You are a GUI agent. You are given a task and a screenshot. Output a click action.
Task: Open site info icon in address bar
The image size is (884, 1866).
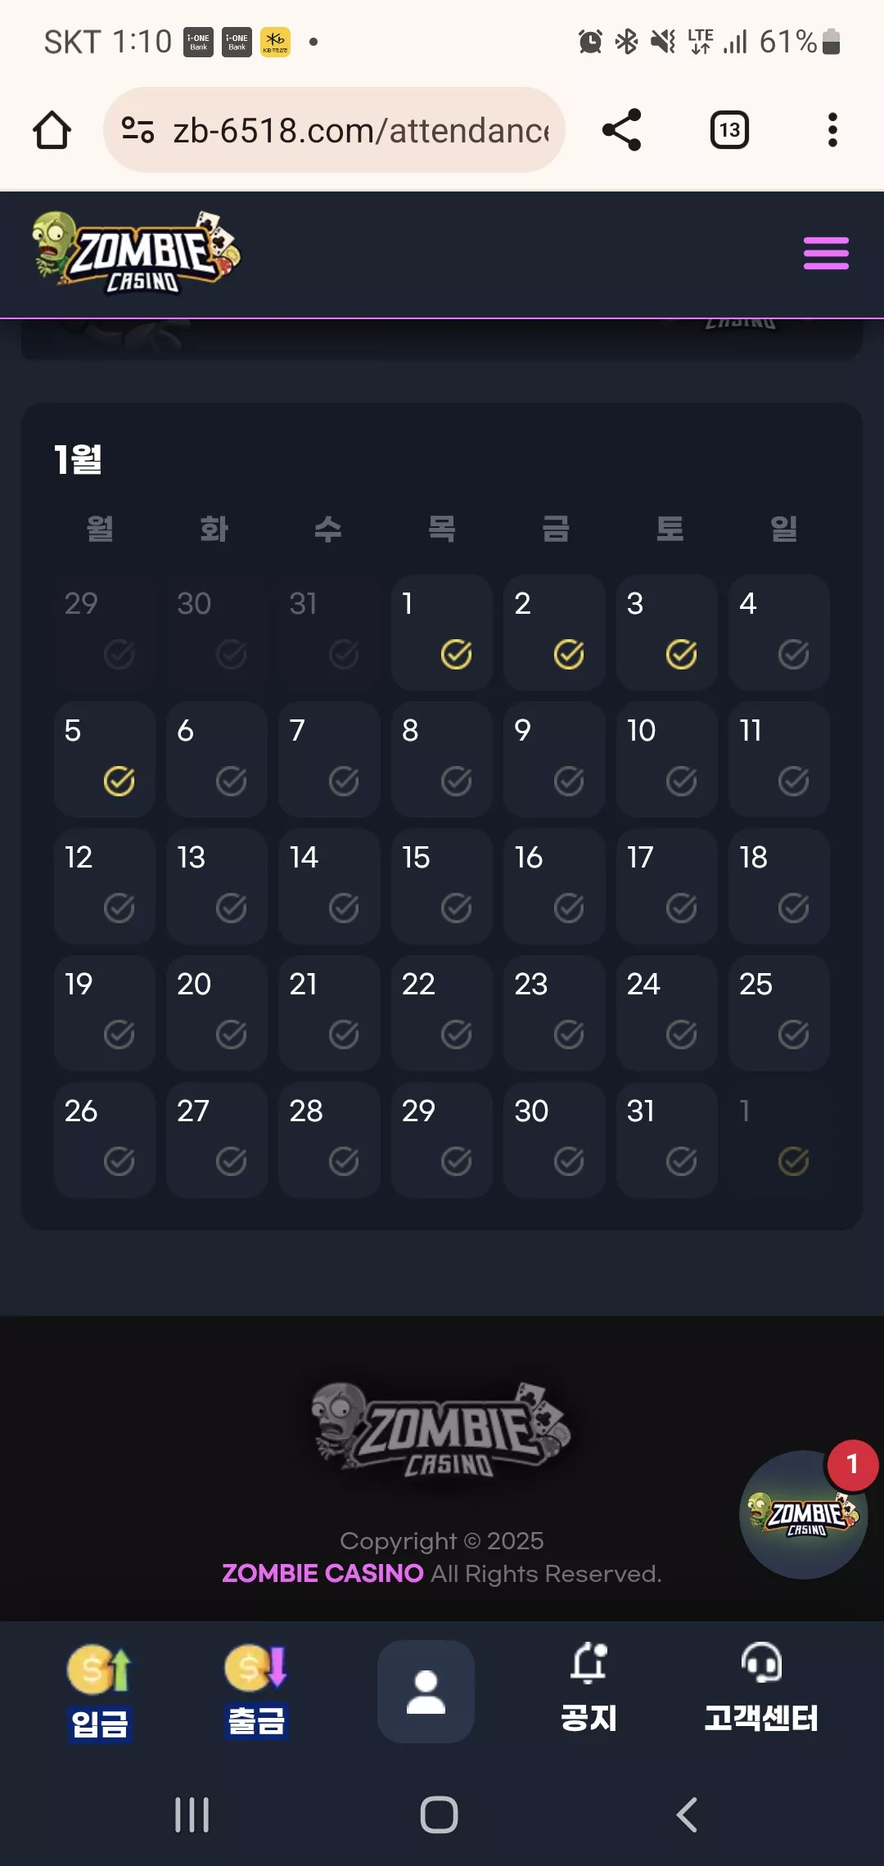click(138, 129)
